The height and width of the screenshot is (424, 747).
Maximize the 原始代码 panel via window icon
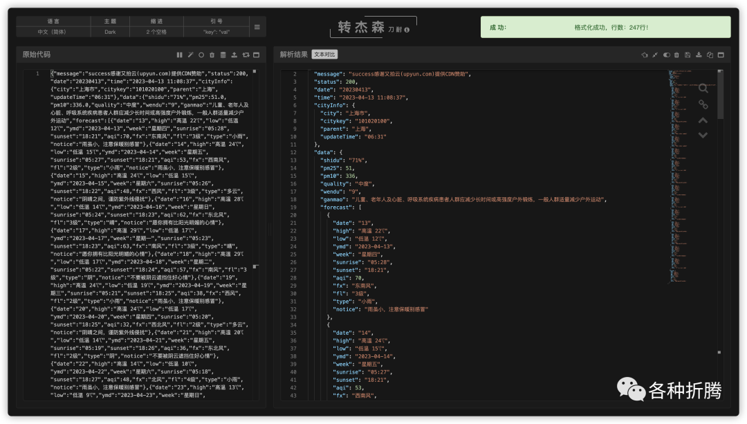click(257, 55)
